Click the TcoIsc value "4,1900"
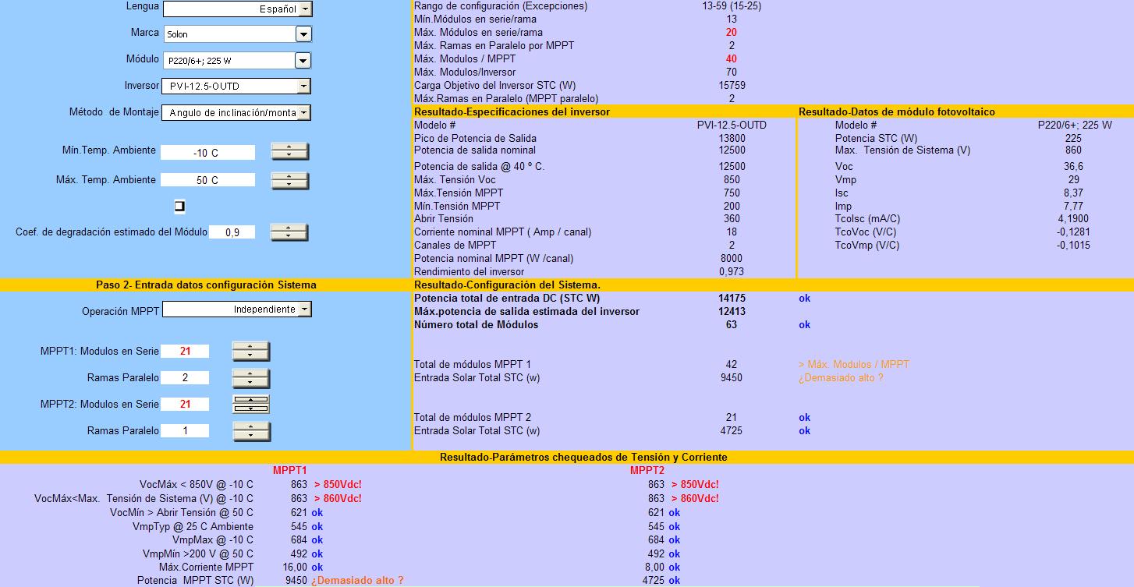This screenshot has height=587, width=1134. pos(1073,219)
